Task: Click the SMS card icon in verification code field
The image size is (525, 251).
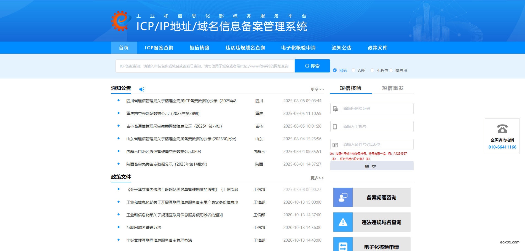Action: point(335,108)
